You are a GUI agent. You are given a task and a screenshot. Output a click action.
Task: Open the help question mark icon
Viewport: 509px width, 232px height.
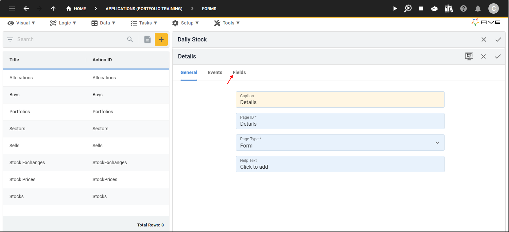click(464, 8)
